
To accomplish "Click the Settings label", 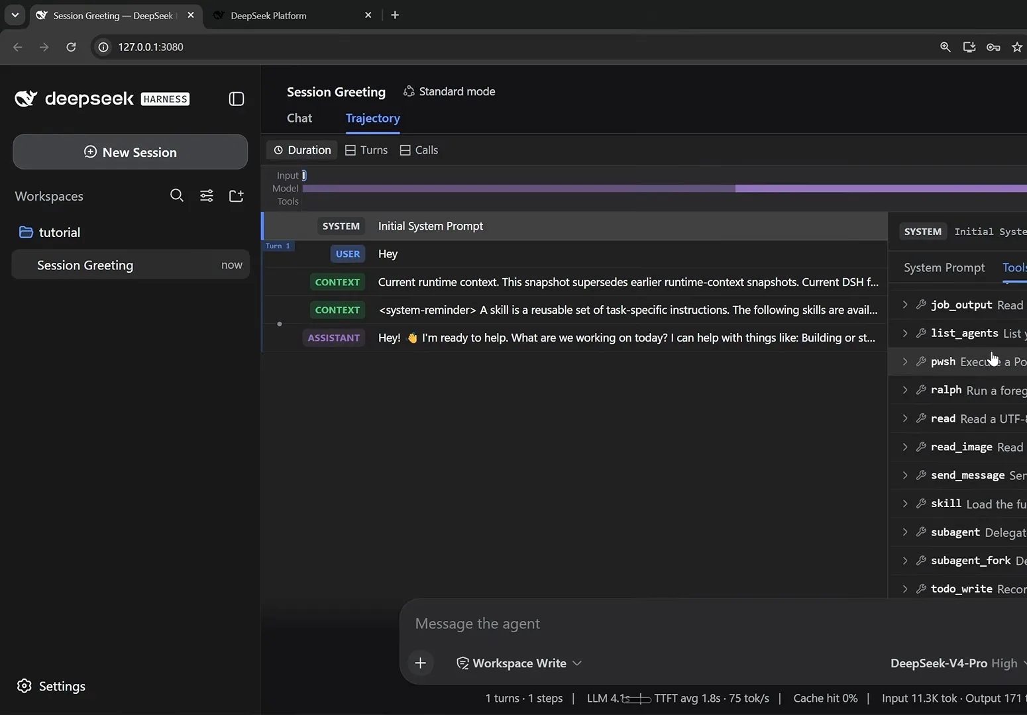I will (x=62, y=686).
